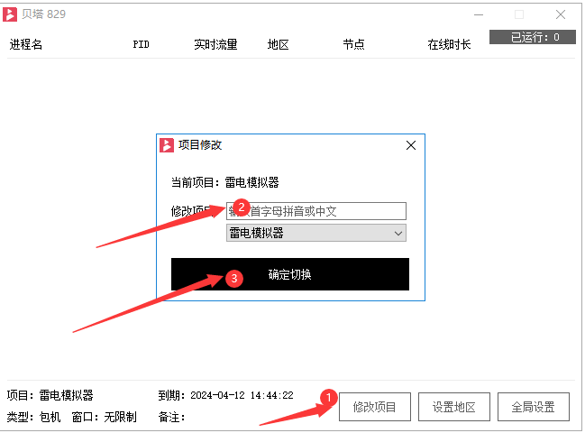This screenshot has width=585, height=433.
Task: Select the PID column header
Action: coord(141,45)
